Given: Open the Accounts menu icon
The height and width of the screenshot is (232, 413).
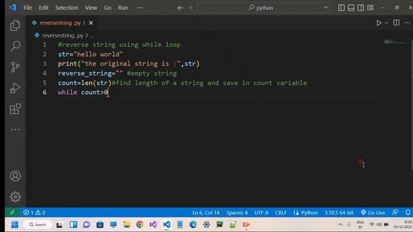Looking at the screenshot, I should (x=15, y=176).
